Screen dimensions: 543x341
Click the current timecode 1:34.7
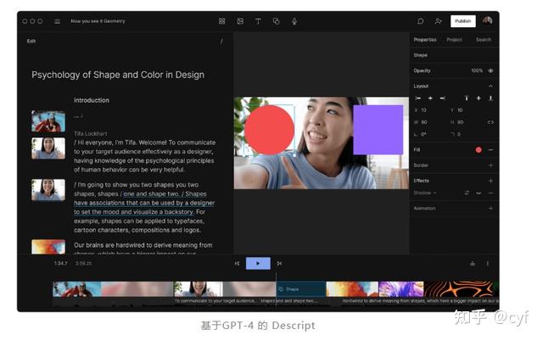coord(60,264)
